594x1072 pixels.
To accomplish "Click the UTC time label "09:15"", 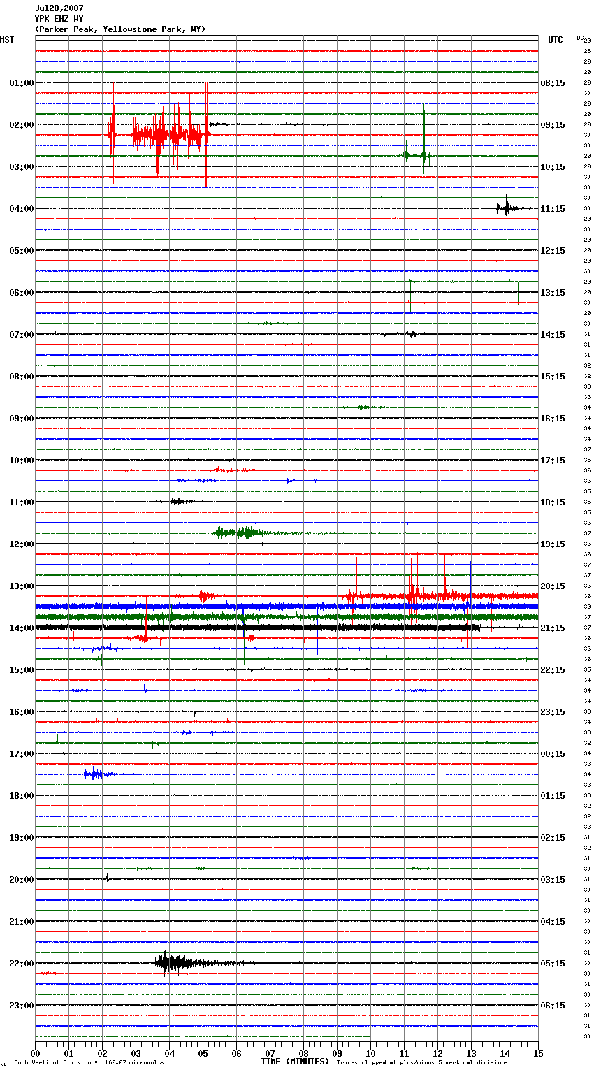I will click(x=553, y=125).
